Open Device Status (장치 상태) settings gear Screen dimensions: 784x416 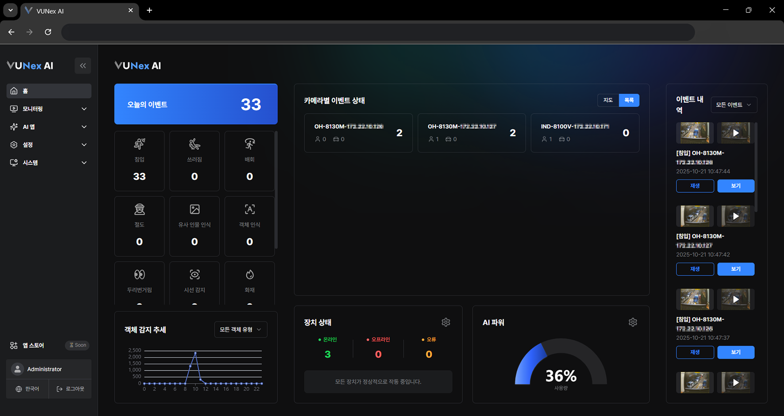point(446,322)
